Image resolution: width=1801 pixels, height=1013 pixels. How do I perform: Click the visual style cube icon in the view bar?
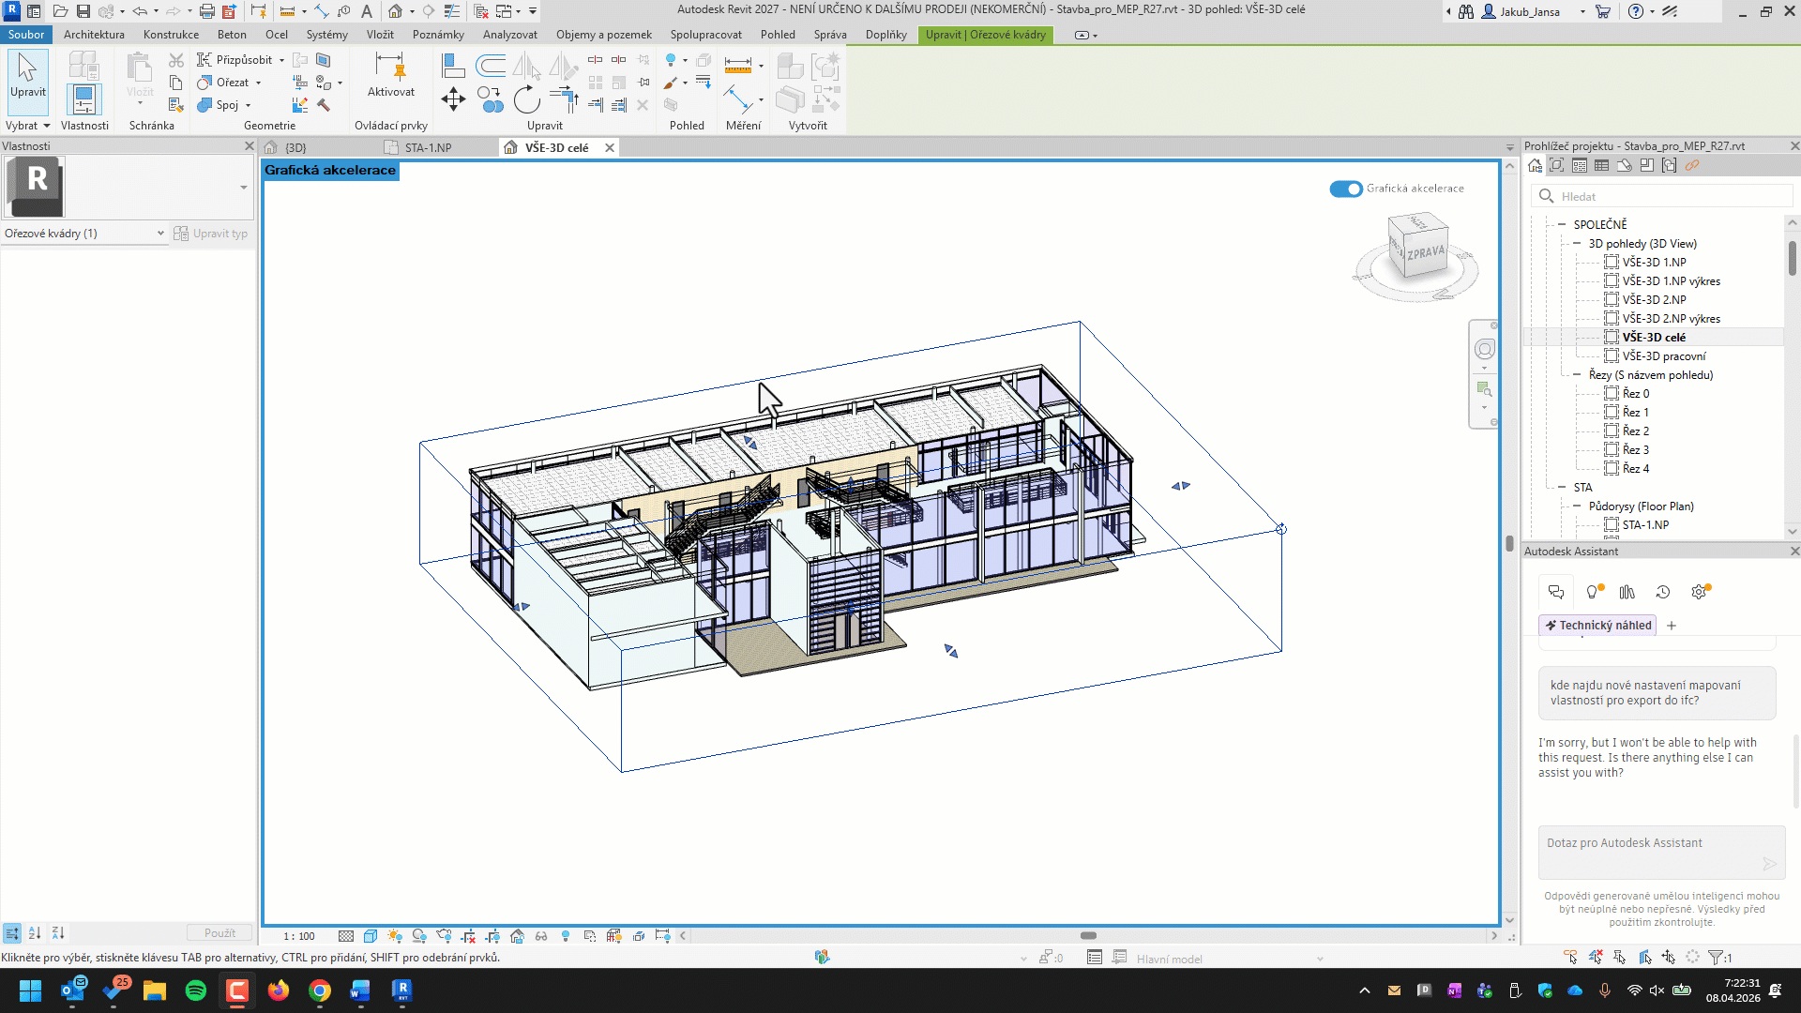(x=371, y=936)
